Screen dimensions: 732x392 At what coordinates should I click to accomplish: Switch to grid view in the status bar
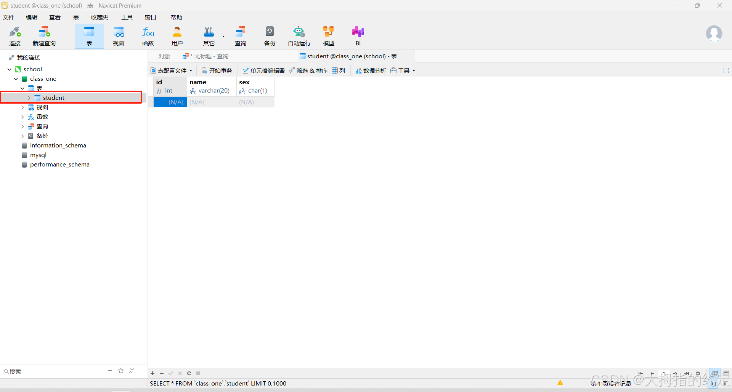coord(715,373)
